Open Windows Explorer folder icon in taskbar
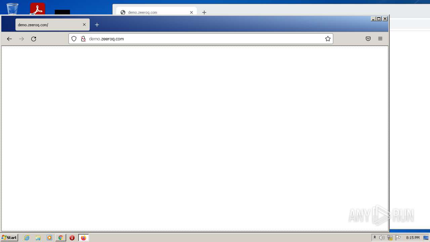Image resolution: width=430 pixels, height=242 pixels. [38, 238]
